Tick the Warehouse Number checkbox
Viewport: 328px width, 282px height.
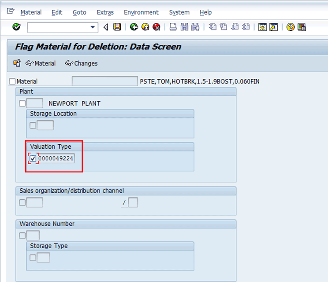point(22,236)
